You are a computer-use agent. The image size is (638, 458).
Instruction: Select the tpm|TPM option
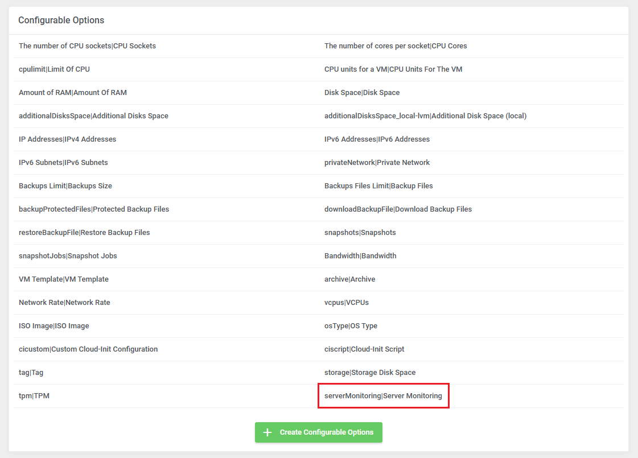[34, 396]
